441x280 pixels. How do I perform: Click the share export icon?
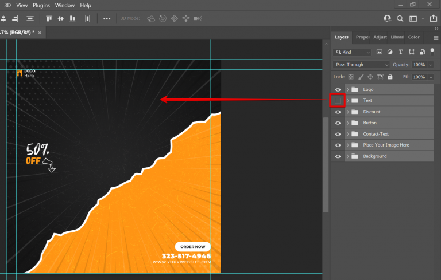432,18
